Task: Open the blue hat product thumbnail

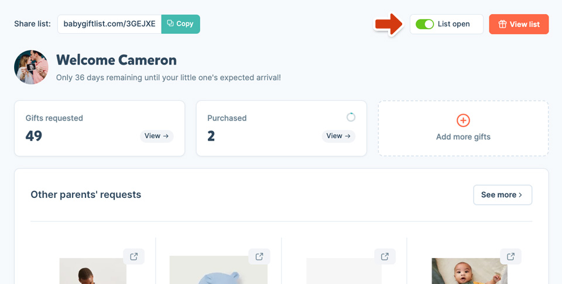Action: pyautogui.click(x=218, y=270)
